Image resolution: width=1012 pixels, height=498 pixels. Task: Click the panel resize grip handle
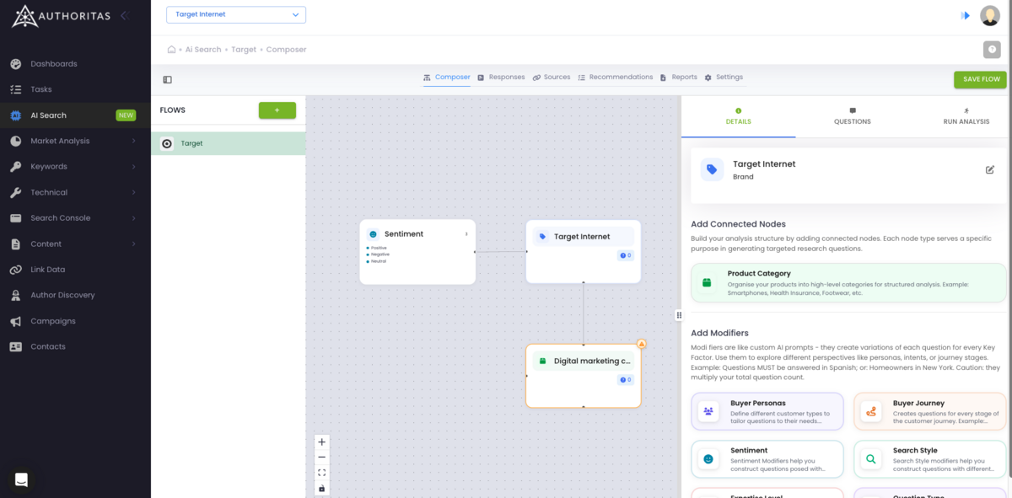679,315
